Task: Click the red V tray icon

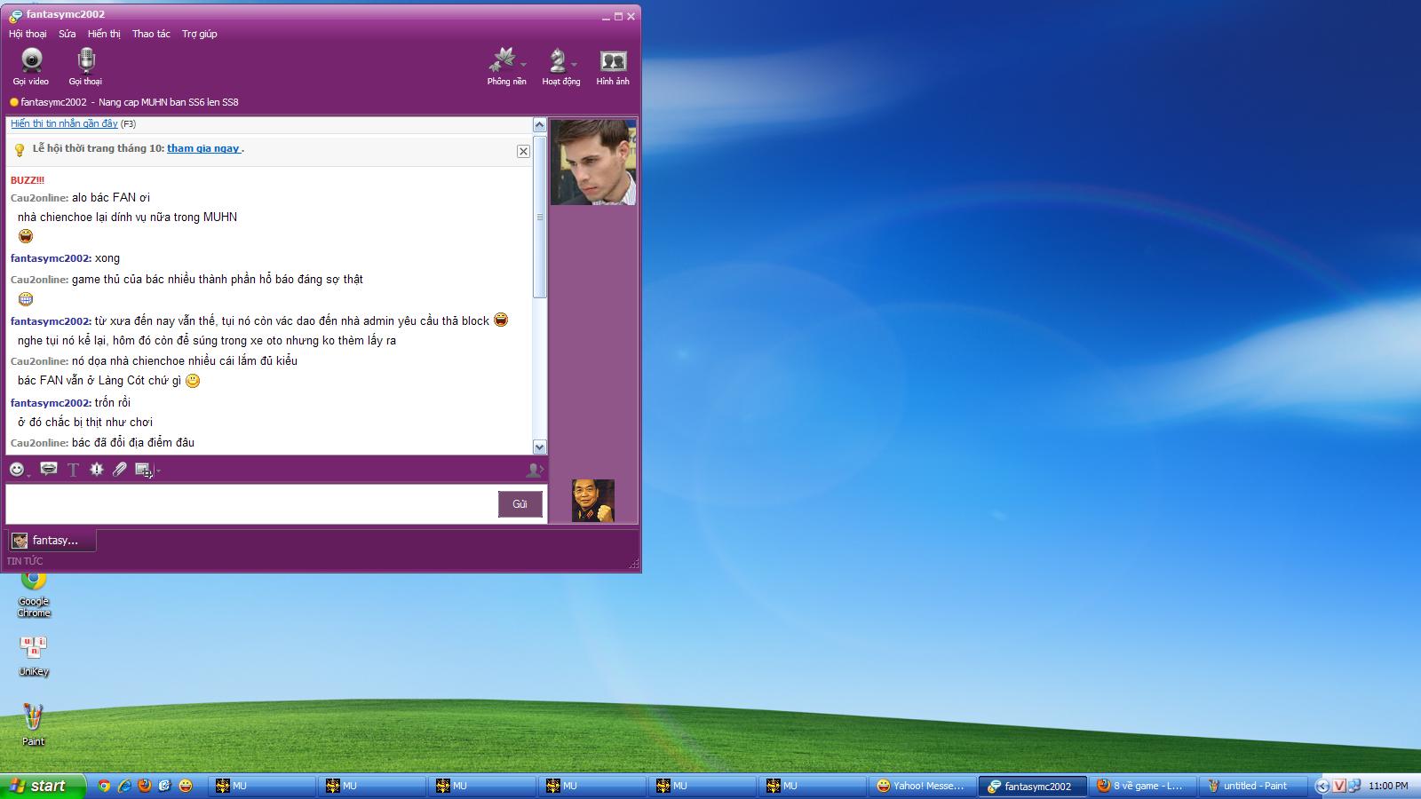Action: pyautogui.click(x=1340, y=786)
